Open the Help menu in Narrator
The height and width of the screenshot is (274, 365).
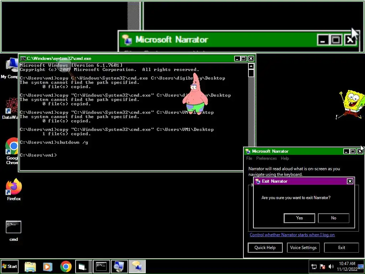[x=285, y=158]
